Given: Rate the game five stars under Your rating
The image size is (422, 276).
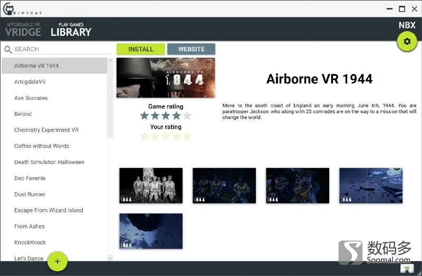Looking at the screenshot, I should 187,136.
